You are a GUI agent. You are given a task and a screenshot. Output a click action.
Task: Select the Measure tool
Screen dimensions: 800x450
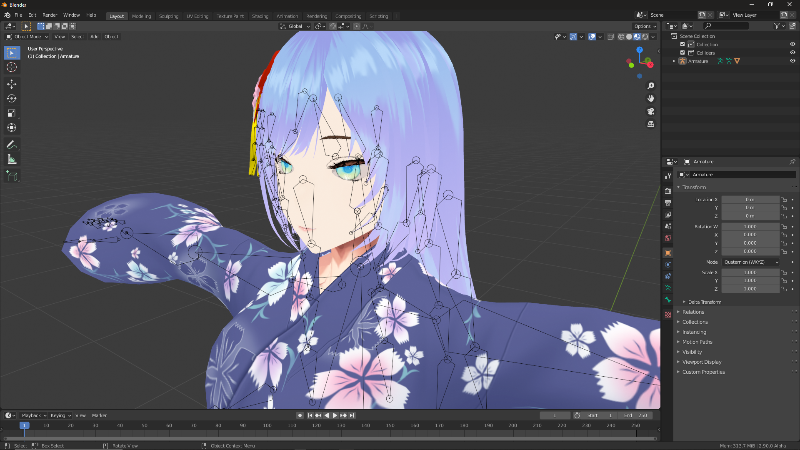click(x=12, y=160)
